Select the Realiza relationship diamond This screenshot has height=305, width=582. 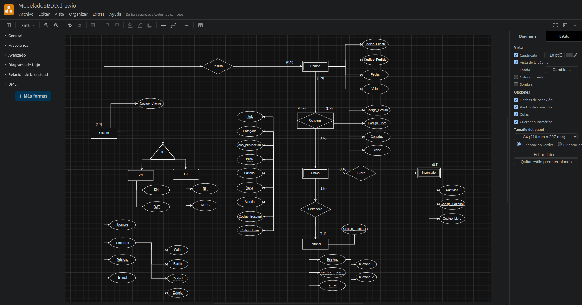pos(217,66)
